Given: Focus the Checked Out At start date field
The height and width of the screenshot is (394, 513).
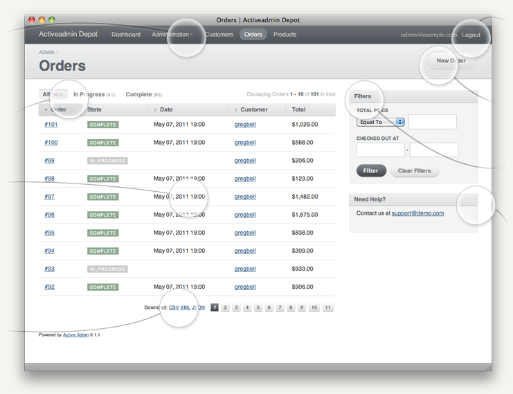Looking at the screenshot, I should click(x=380, y=150).
